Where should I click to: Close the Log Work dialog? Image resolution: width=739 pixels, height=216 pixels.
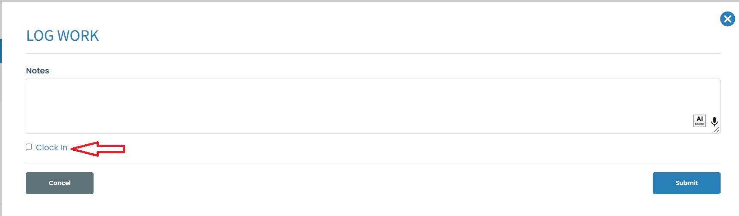tap(727, 19)
